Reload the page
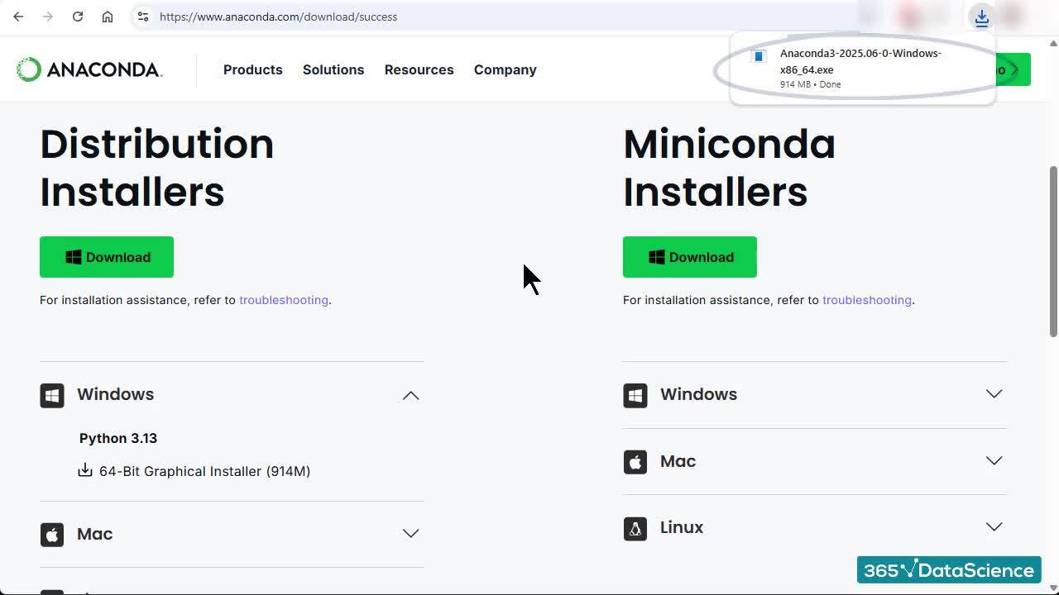The image size is (1059, 595). (78, 17)
